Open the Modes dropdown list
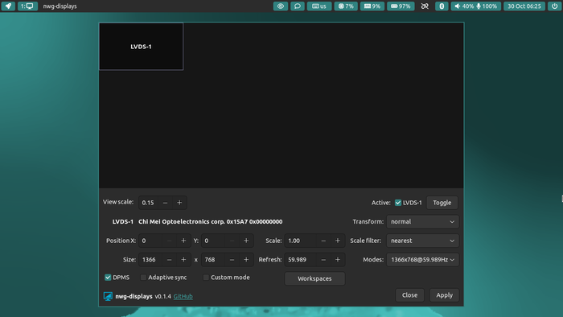The height and width of the screenshot is (317, 563). (x=422, y=260)
